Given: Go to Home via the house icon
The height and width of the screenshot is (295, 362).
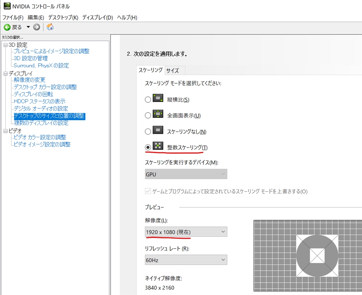Looking at the screenshot, I should pyautogui.click(x=50, y=27).
